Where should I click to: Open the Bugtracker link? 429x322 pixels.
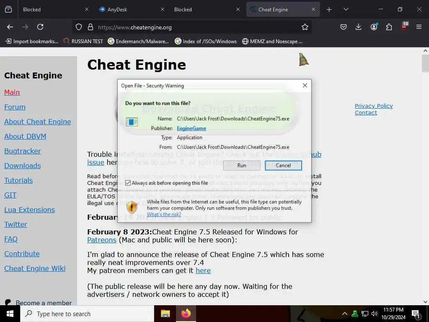coord(23,151)
